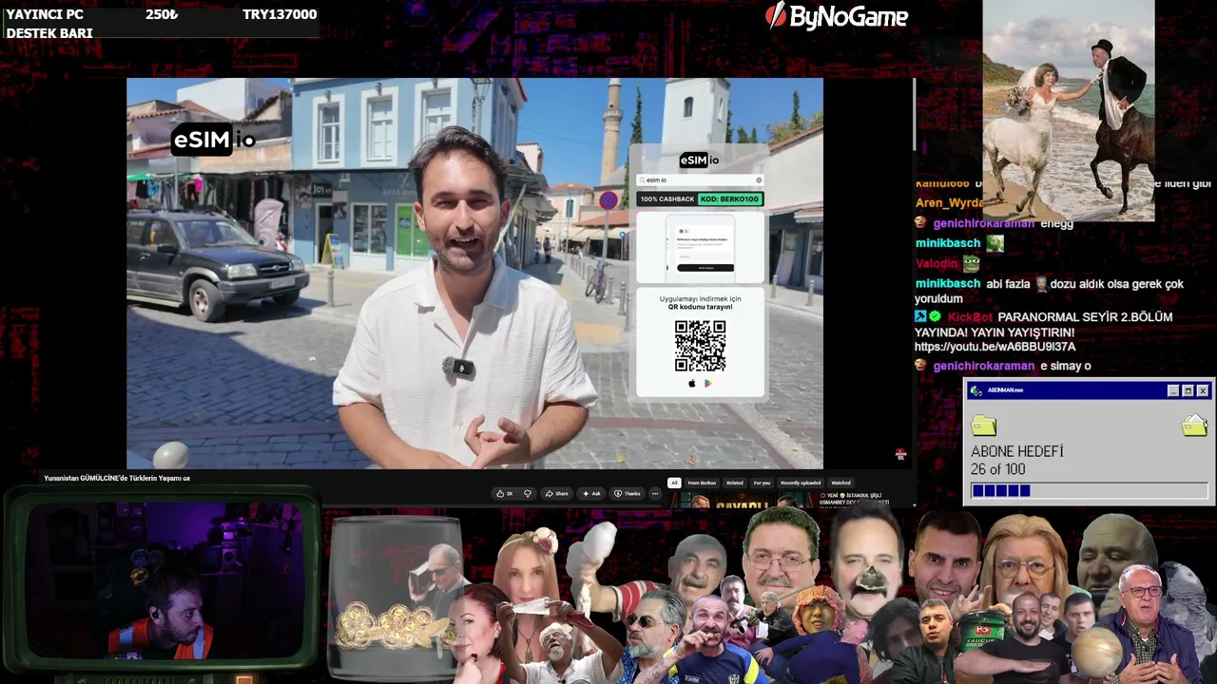Click the open folder icon in ABONMAN window

coord(1194,425)
